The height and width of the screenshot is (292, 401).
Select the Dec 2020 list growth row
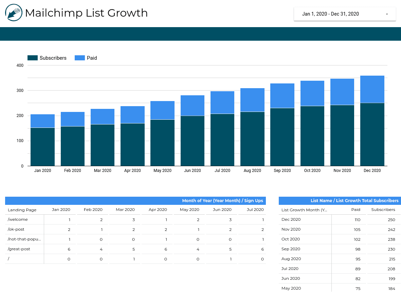point(340,219)
